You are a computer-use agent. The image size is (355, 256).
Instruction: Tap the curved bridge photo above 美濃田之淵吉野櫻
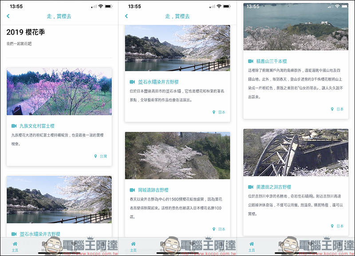(296, 152)
